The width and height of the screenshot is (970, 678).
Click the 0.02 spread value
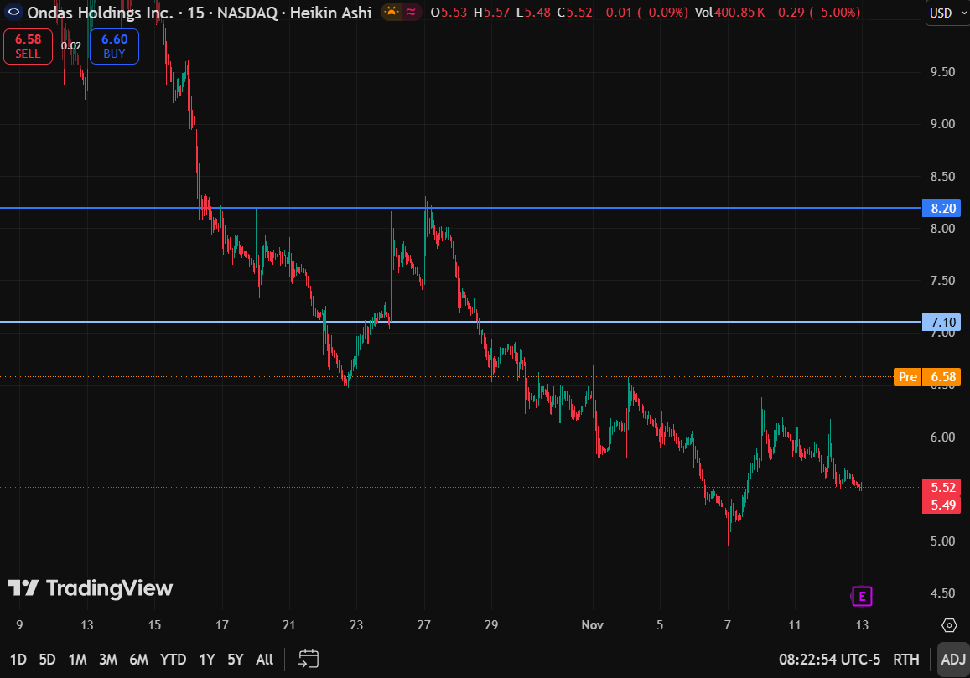point(71,46)
